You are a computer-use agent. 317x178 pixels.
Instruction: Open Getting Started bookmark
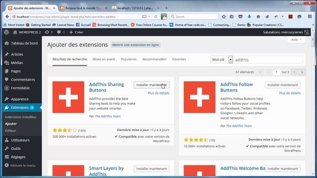click(38, 25)
